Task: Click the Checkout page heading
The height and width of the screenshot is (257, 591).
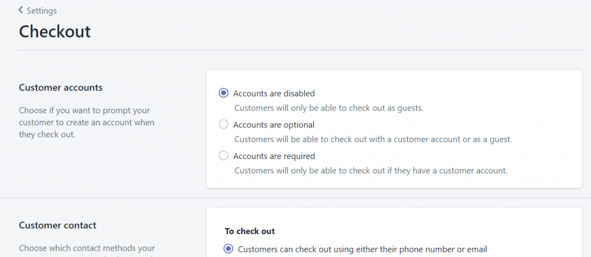Action: tap(55, 32)
